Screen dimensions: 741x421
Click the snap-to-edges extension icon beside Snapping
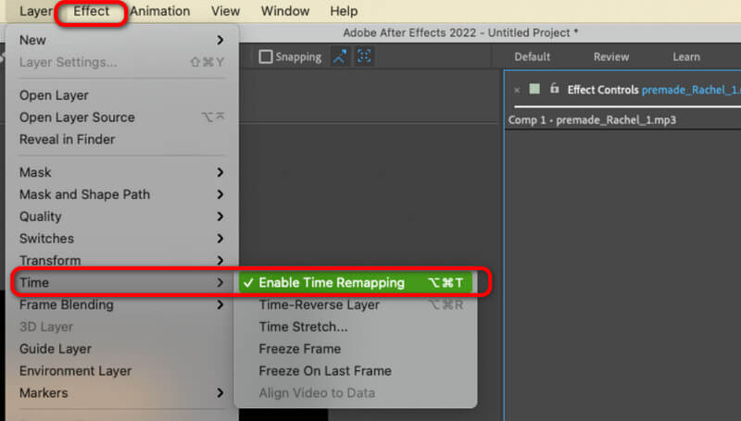click(340, 56)
